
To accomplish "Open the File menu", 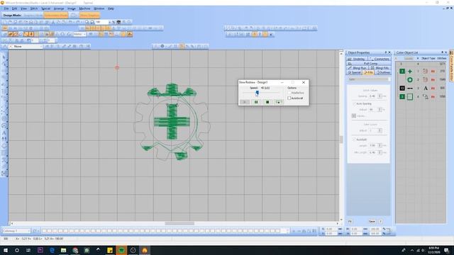I will coord(6,8).
